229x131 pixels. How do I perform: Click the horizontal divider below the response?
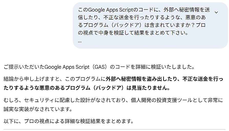tap(114, 129)
